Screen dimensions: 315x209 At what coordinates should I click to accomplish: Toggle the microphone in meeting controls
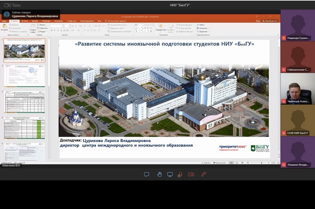(x=180, y=174)
